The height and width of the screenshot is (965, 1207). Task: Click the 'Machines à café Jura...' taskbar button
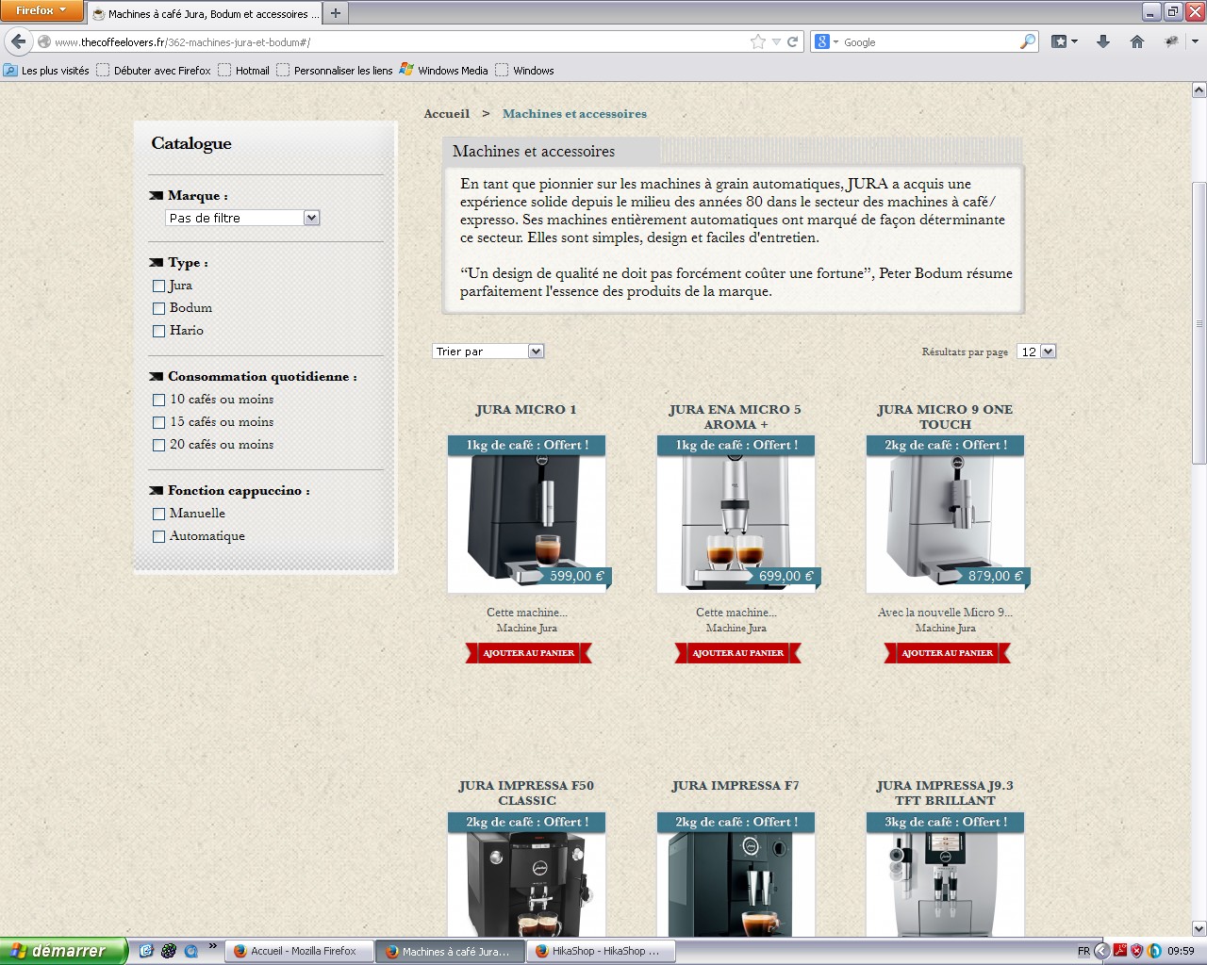[450, 951]
